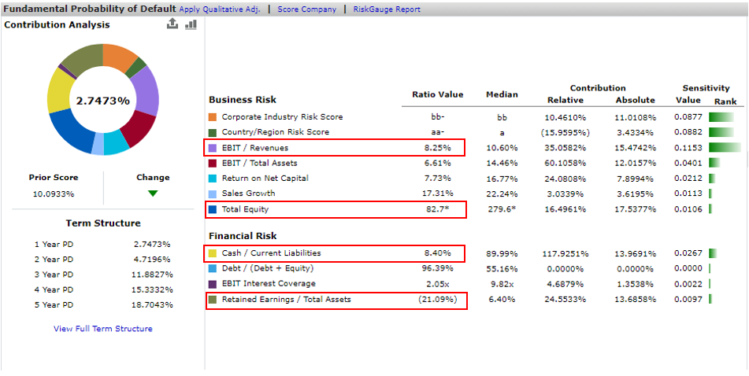Click the purple EBIT / Revenues color swatch
The image size is (749, 376).
coord(213,148)
